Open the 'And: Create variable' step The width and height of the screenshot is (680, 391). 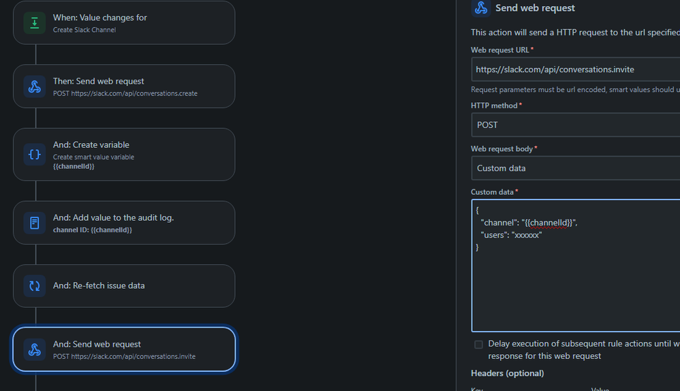point(124,155)
